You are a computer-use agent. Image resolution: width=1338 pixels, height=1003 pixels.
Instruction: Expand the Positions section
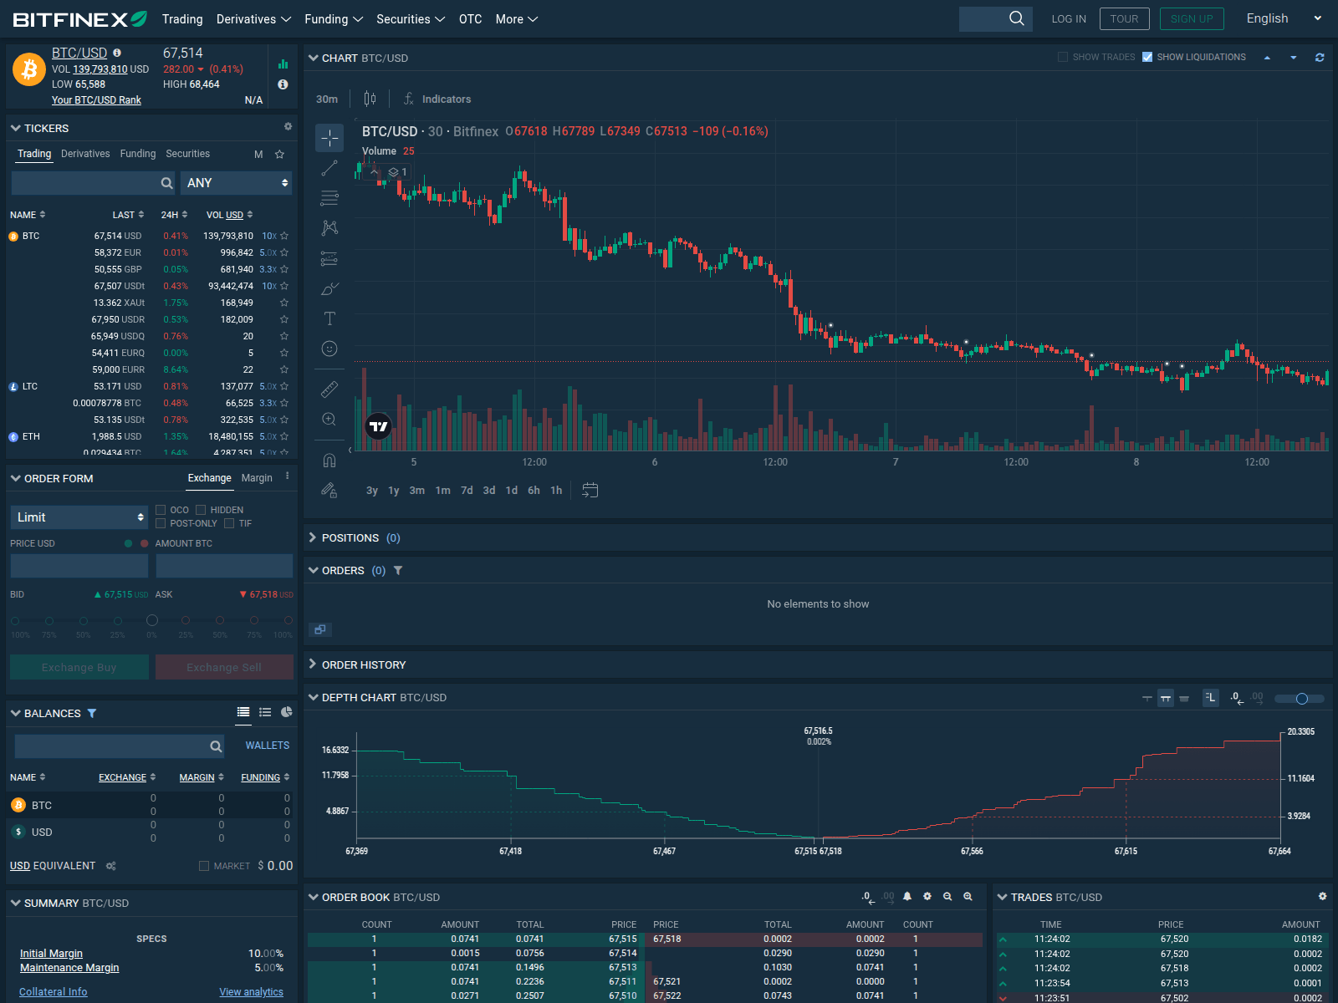312,537
